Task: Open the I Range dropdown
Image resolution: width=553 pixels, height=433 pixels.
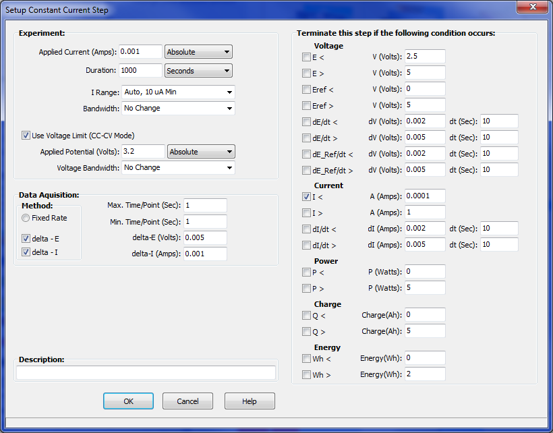Action: [178, 92]
